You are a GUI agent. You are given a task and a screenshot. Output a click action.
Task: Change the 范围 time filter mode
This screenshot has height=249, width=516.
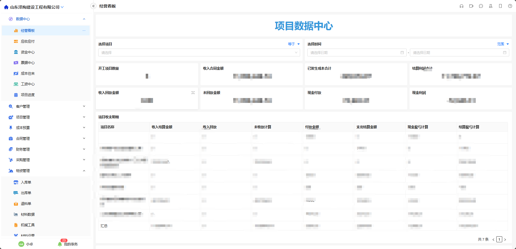coord(503,44)
